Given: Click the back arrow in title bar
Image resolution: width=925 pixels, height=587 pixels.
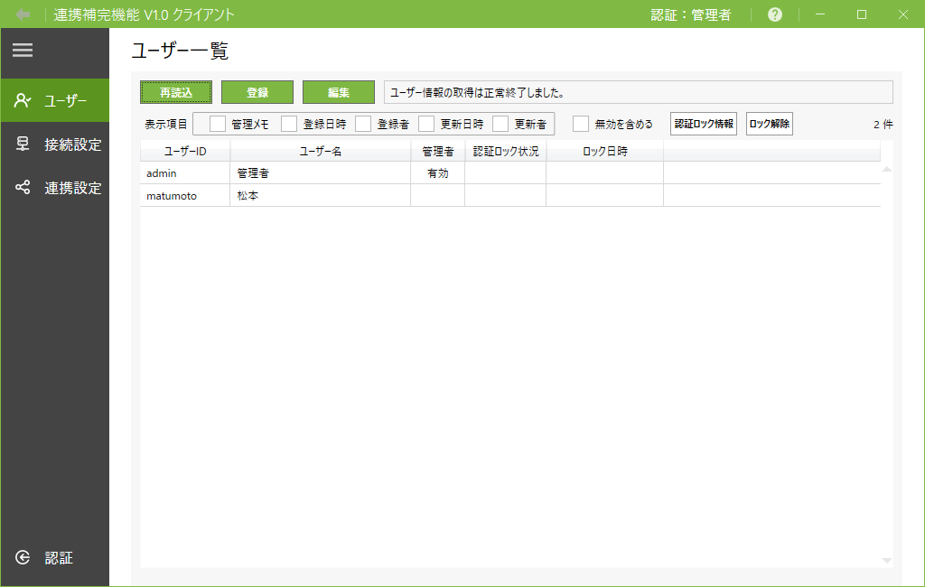Looking at the screenshot, I should click(x=23, y=14).
